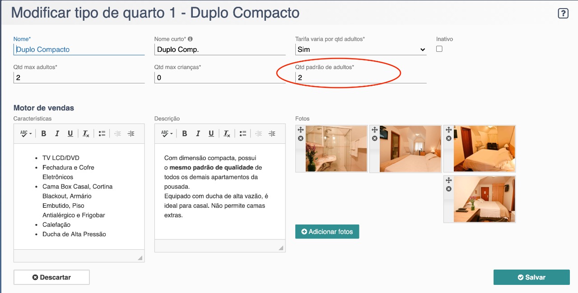The width and height of the screenshot is (578, 293).
Task: Remove the bathroom photo with its X icon
Action: pyautogui.click(x=301, y=138)
